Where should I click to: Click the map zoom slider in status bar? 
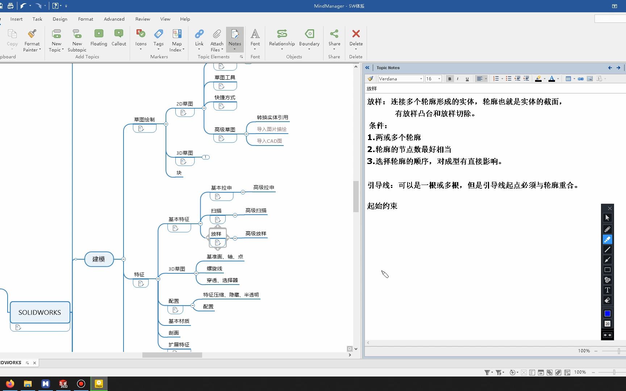[x=614, y=372]
